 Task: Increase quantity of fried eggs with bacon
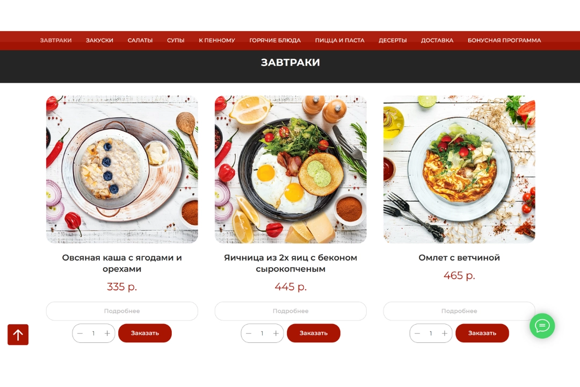tap(276, 333)
